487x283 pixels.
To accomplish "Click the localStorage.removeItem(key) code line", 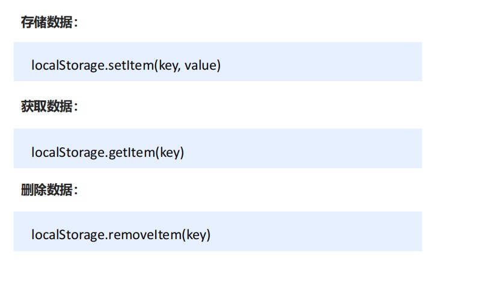I will tap(121, 234).
